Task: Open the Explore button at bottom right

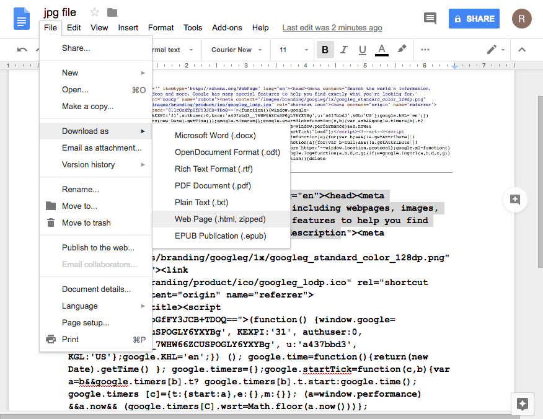Action: pyautogui.click(x=522, y=404)
